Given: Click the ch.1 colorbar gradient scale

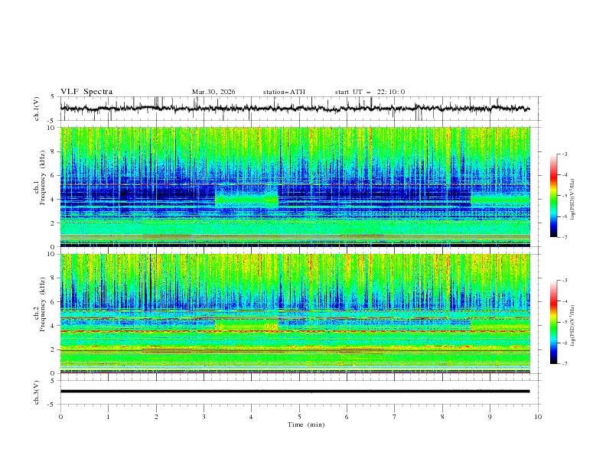Looking at the screenshot, I should click(x=553, y=196).
